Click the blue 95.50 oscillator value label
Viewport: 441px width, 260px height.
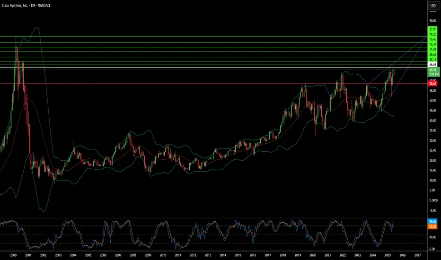coord(432,222)
